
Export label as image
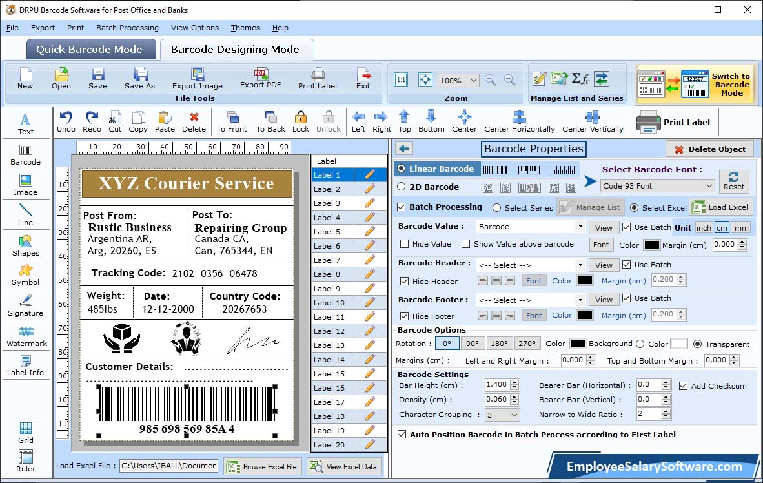point(197,79)
